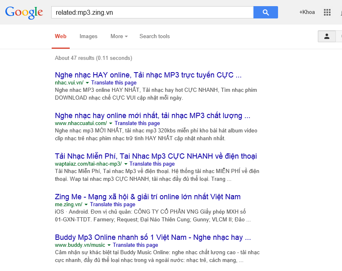Select the Web search tab

point(60,36)
